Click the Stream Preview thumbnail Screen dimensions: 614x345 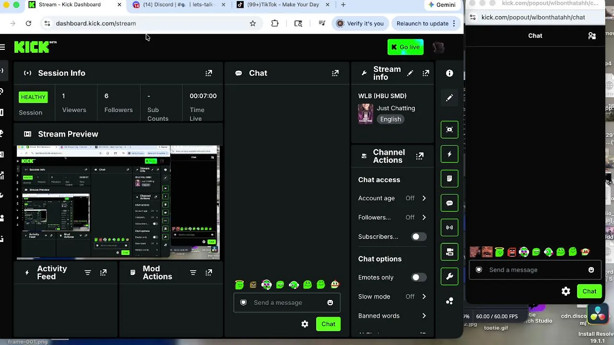point(118,202)
